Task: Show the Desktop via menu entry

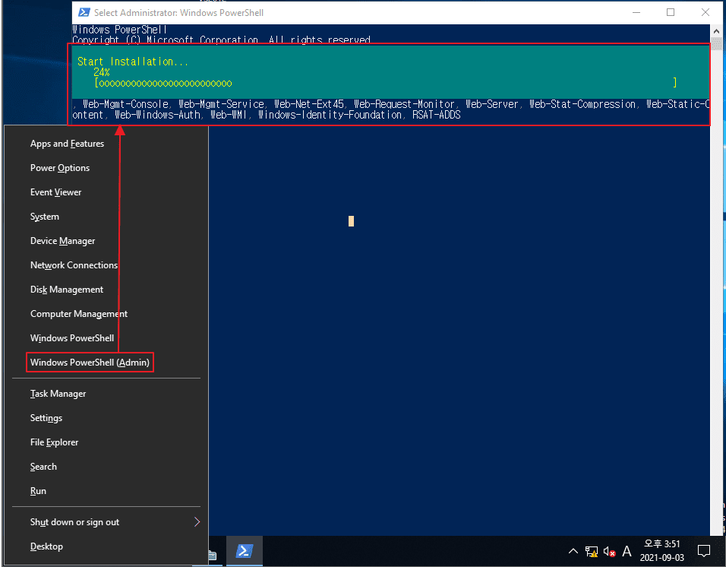Action: point(46,546)
